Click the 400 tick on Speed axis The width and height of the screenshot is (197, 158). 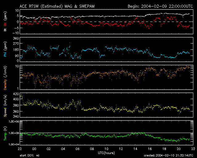(x=16, y=99)
